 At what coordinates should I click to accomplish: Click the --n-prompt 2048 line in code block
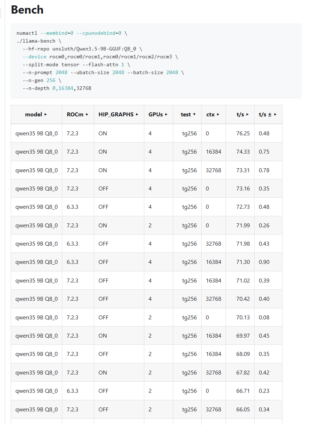click(103, 72)
